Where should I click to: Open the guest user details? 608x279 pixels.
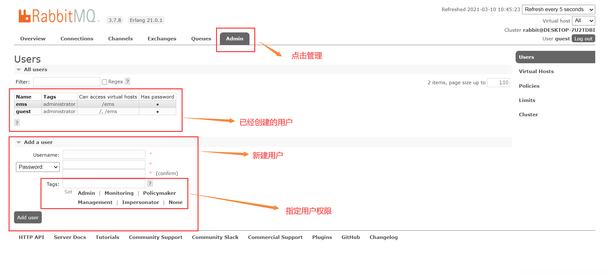[x=23, y=112]
